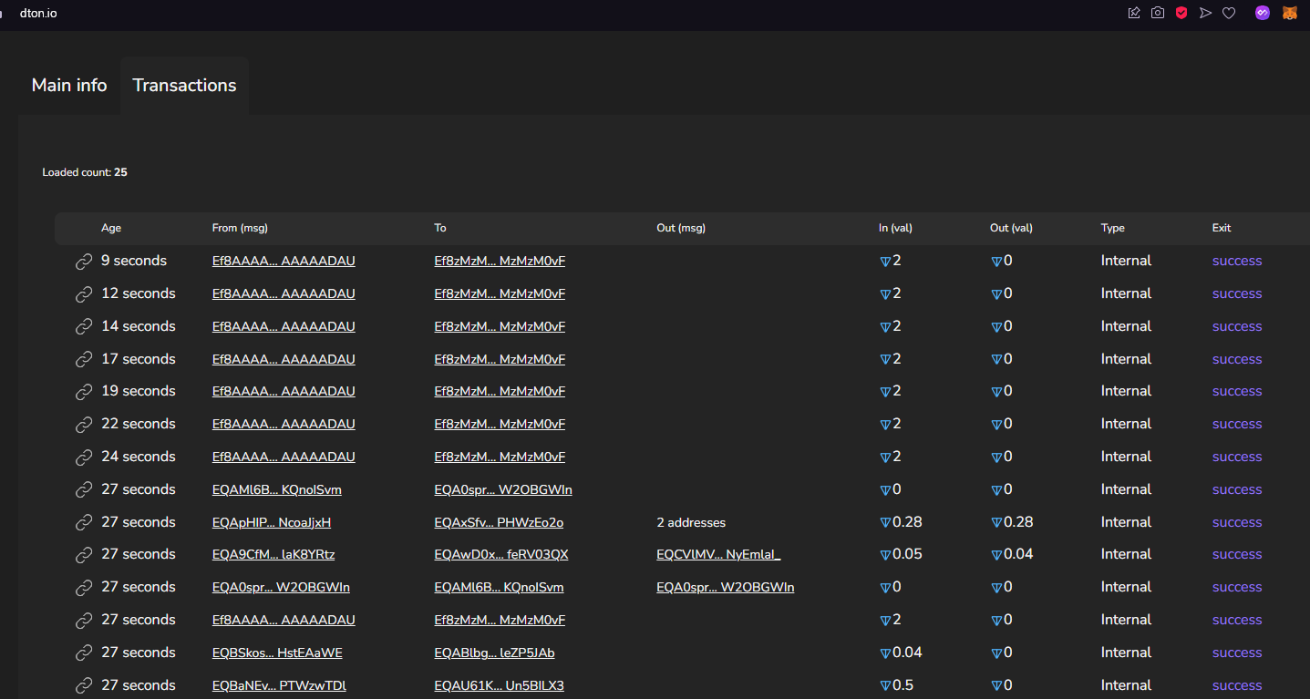Click the pin icon in browser toolbar

[x=1134, y=13]
